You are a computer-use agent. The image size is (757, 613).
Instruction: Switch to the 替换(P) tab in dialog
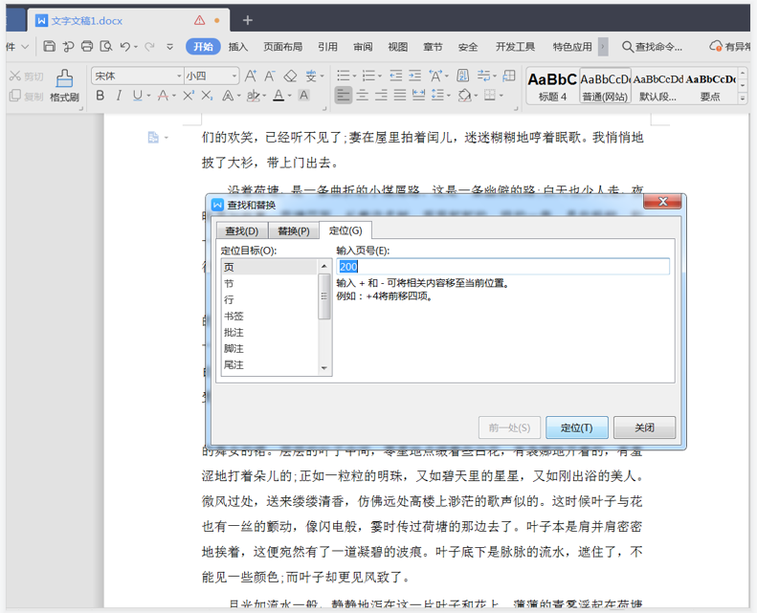pyautogui.click(x=293, y=230)
